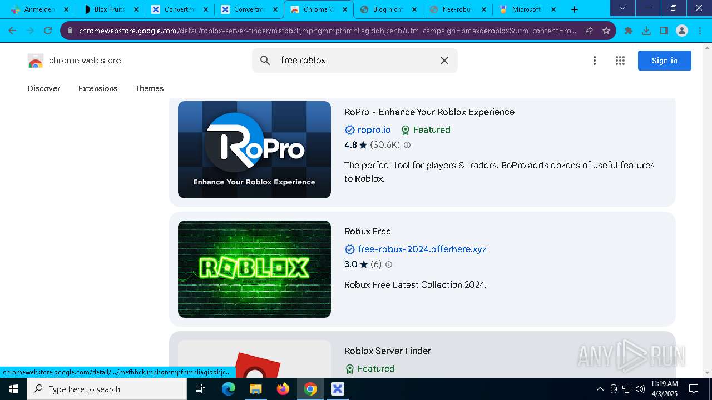This screenshot has height=400, width=712.
Task: Open a new browser tab
Action: click(575, 9)
